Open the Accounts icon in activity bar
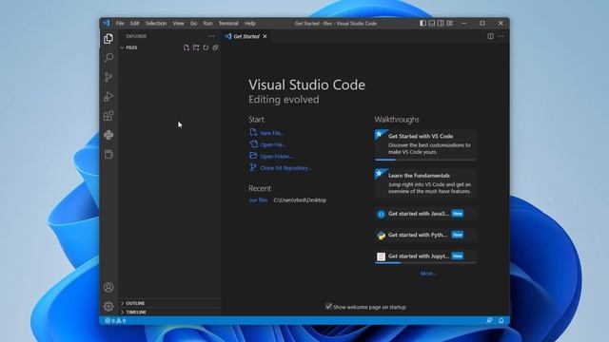 pyautogui.click(x=108, y=287)
